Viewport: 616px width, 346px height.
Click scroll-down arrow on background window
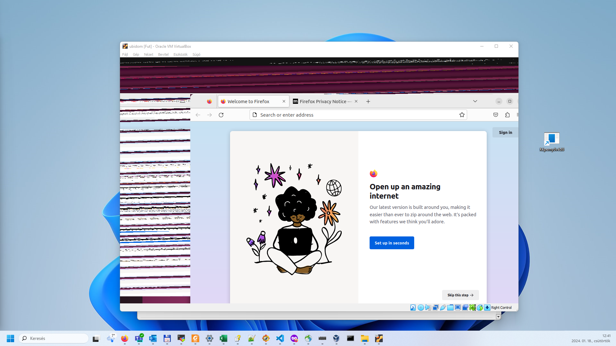pos(498,317)
